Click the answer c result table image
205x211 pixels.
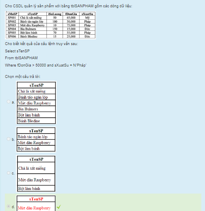(x=36, y=174)
